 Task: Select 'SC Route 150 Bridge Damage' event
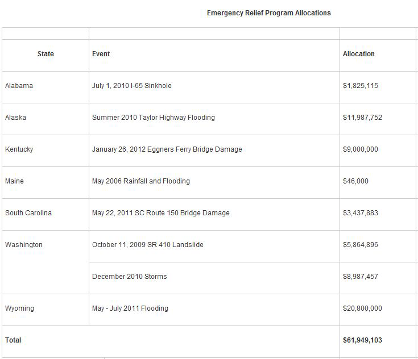coord(182,213)
